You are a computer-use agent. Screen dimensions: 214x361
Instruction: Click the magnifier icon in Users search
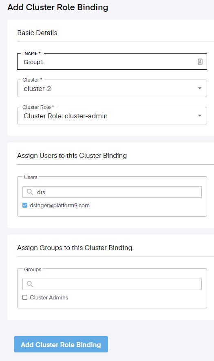point(30,192)
